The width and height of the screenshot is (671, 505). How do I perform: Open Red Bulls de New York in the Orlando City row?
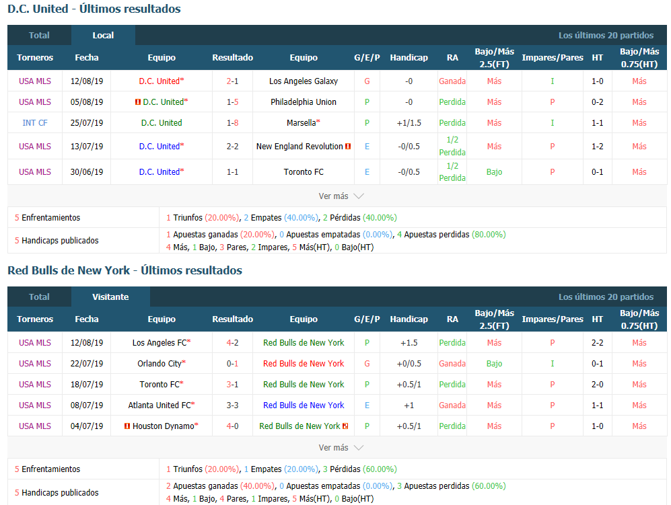[x=304, y=364]
